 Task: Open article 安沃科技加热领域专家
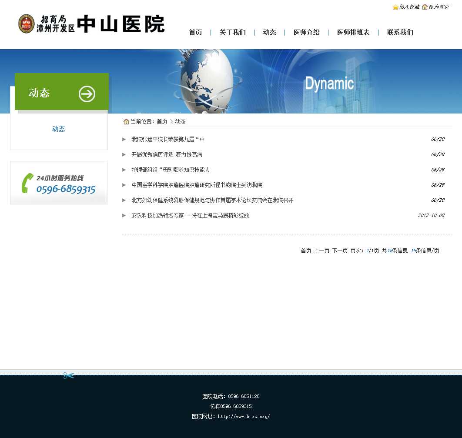click(x=190, y=216)
